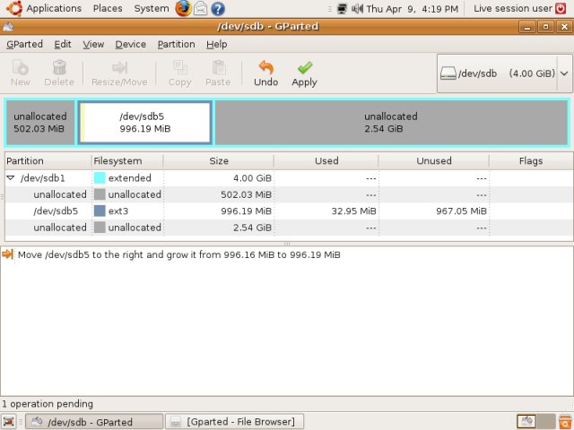Click the 967.05 MiB unused value
The width and height of the screenshot is (574, 430).
click(461, 211)
